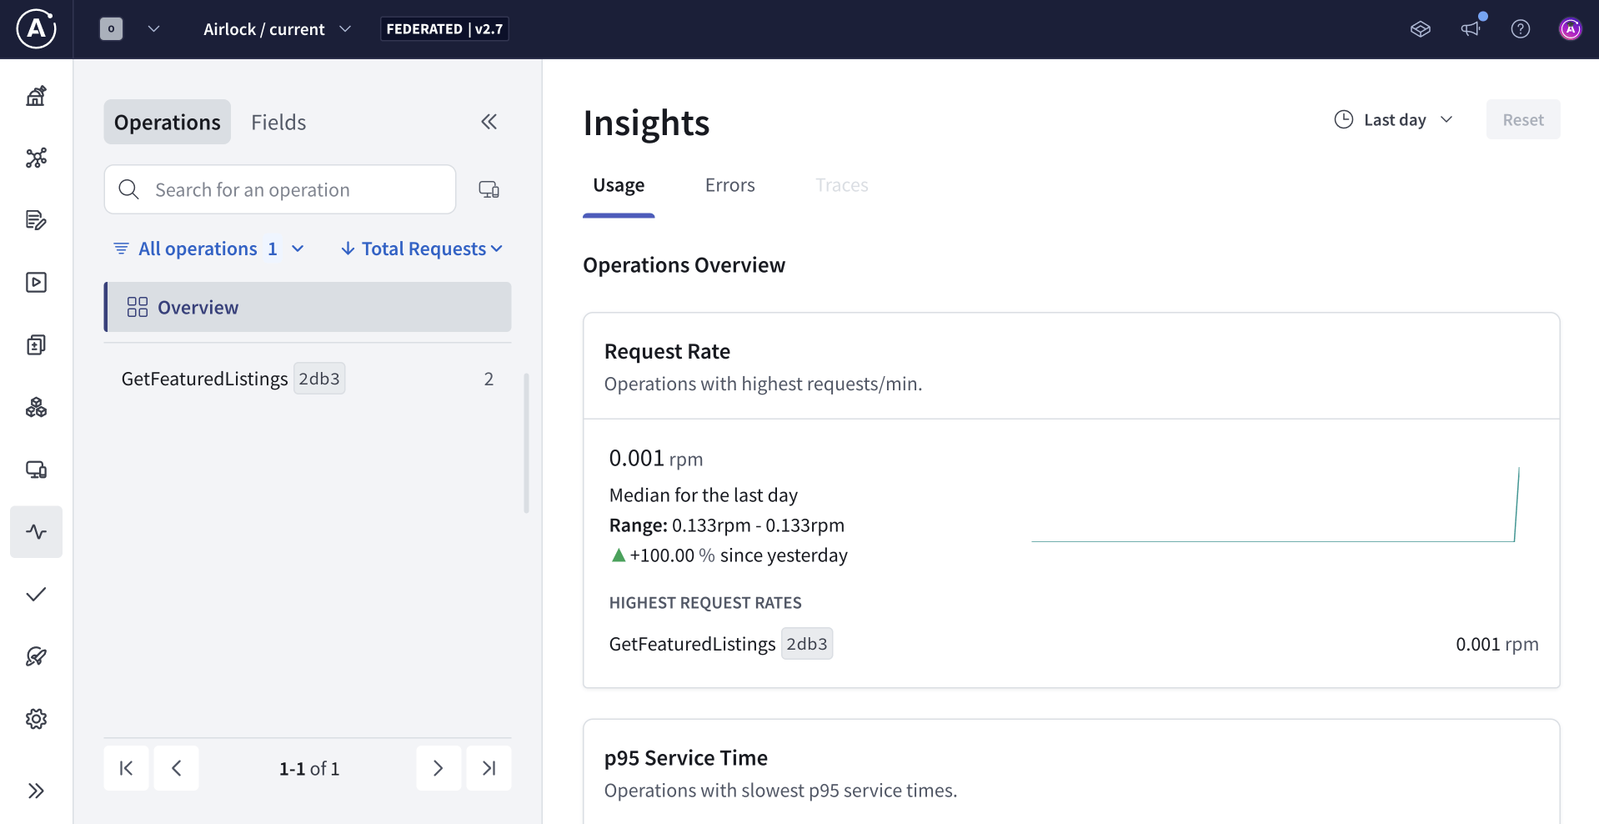Viewport: 1599px width, 824px height.
Task: Collapse the Operations panel using the double chevron
Action: (x=489, y=122)
